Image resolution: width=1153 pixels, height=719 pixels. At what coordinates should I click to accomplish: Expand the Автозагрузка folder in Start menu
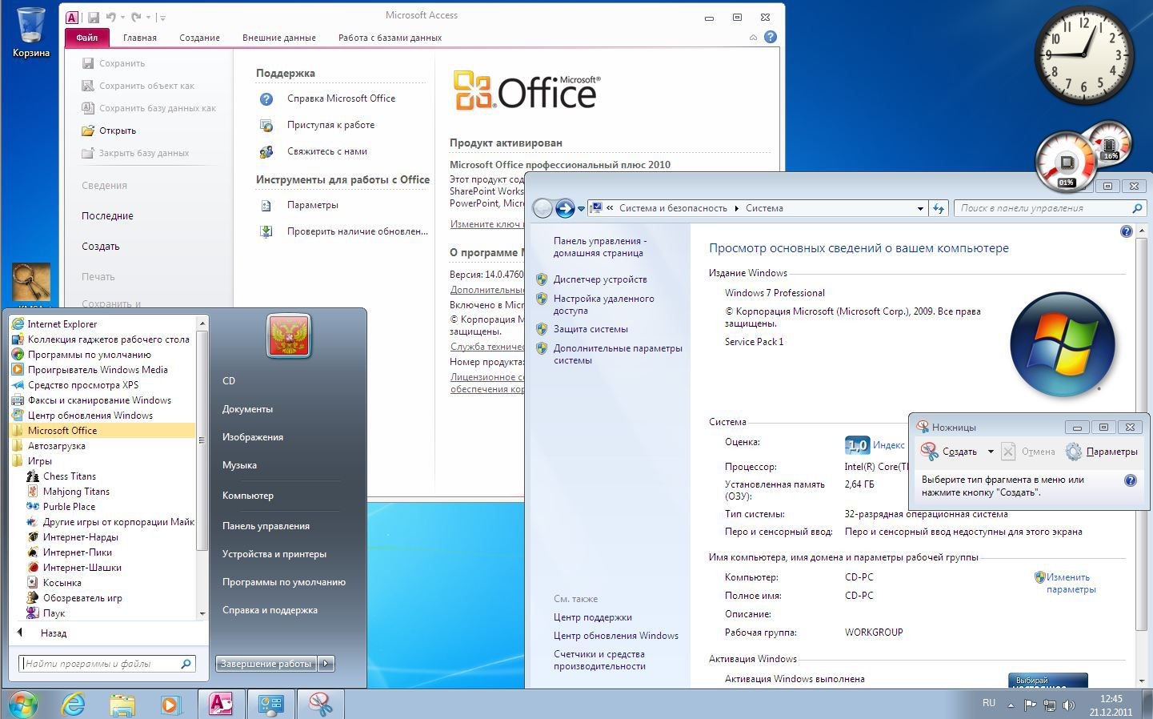pos(56,445)
